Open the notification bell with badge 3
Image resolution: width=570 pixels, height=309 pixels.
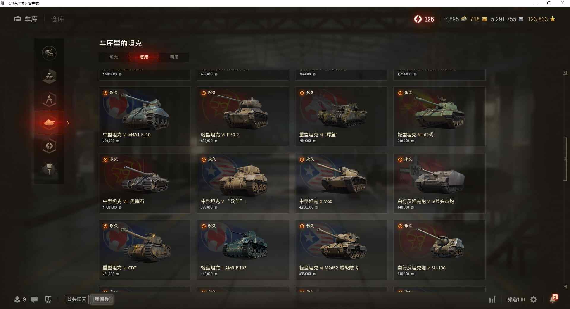click(x=553, y=299)
